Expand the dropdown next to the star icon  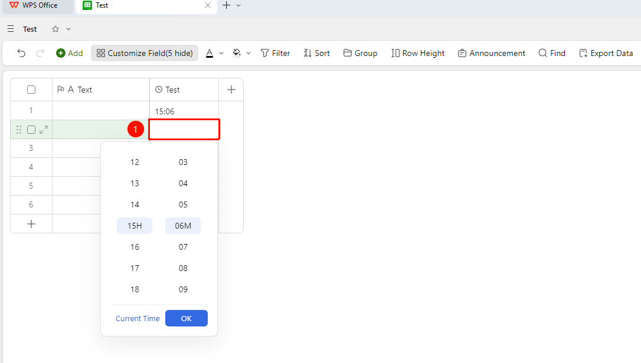pos(68,29)
